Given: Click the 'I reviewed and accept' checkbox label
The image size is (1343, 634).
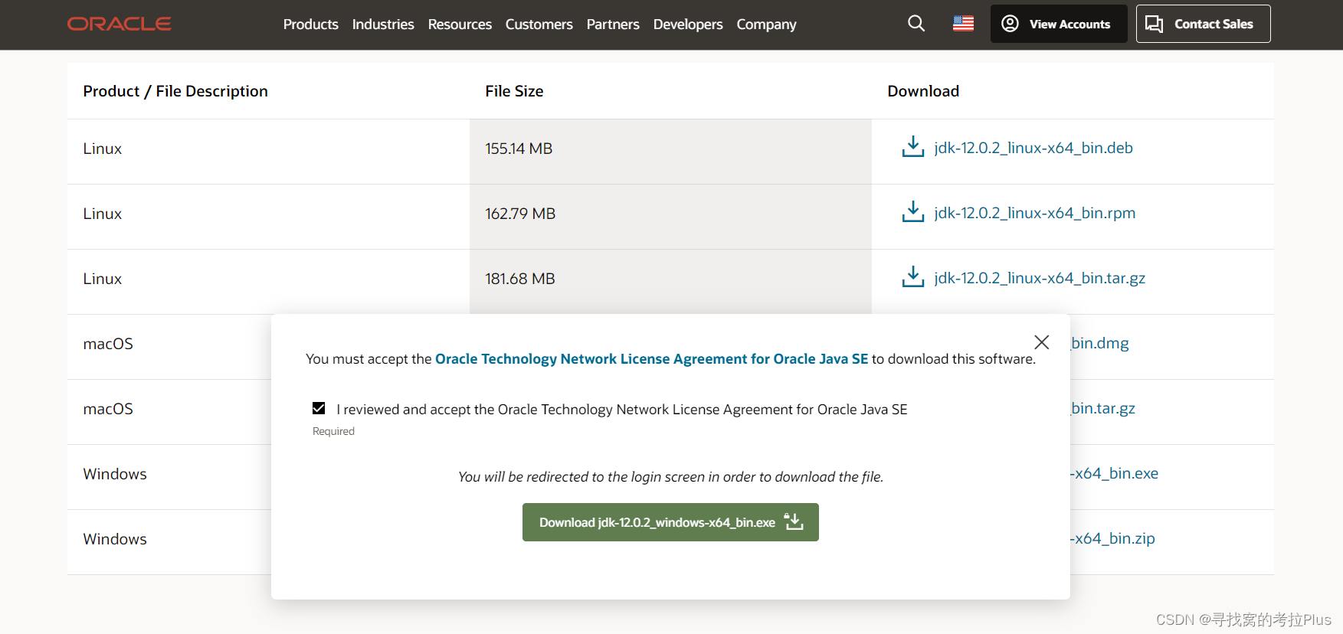Looking at the screenshot, I should tap(622, 410).
